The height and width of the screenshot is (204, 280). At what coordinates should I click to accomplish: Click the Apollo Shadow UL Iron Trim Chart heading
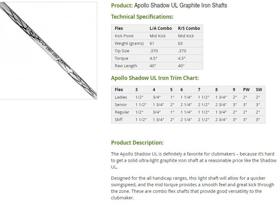tap(155, 78)
